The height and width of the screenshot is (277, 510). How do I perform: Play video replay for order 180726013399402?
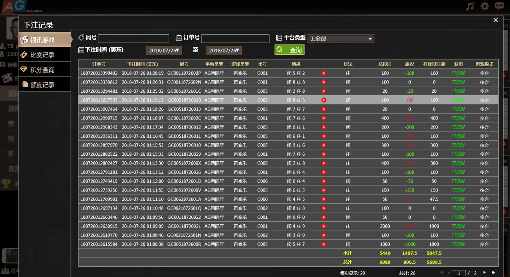(x=324, y=73)
